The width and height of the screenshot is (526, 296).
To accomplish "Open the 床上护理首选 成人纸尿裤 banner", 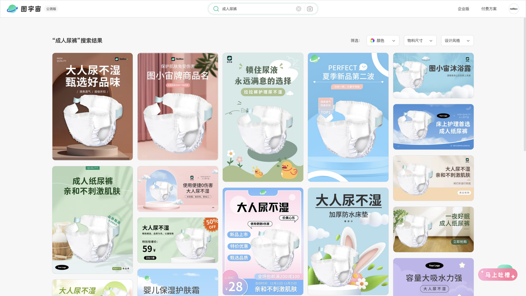I will click(433, 127).
